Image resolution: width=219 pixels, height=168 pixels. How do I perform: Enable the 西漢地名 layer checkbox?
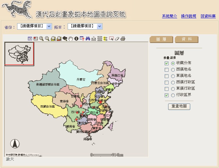click(166, 70)
